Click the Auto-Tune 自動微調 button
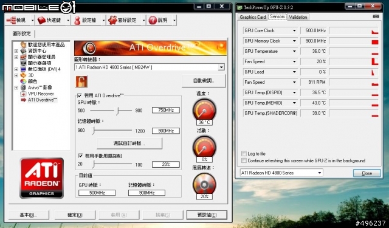Image resolution: width=389 pixels, height=228 pixels. click(x=204, y=81)
